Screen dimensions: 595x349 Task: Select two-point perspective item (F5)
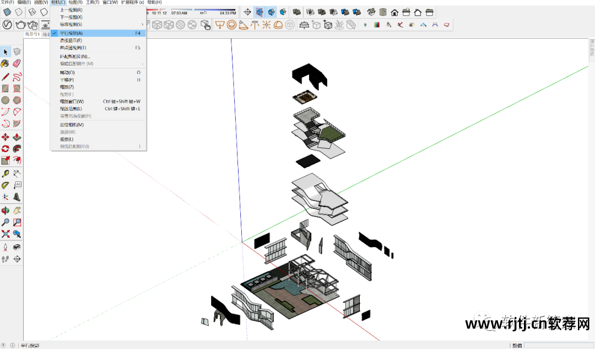point(98,47)
